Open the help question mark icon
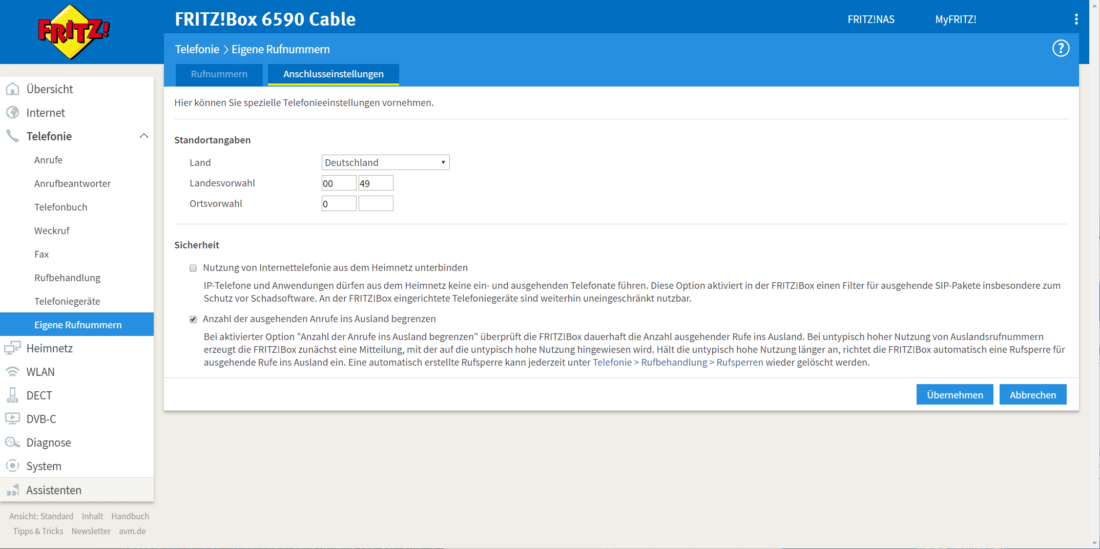This screenshot has height=549, width=1100. click(1060, 49)
